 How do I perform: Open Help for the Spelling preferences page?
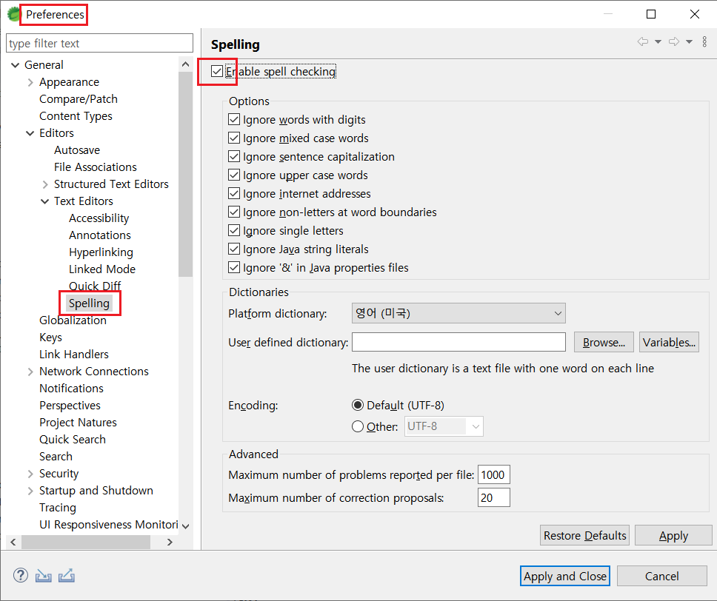21,575
